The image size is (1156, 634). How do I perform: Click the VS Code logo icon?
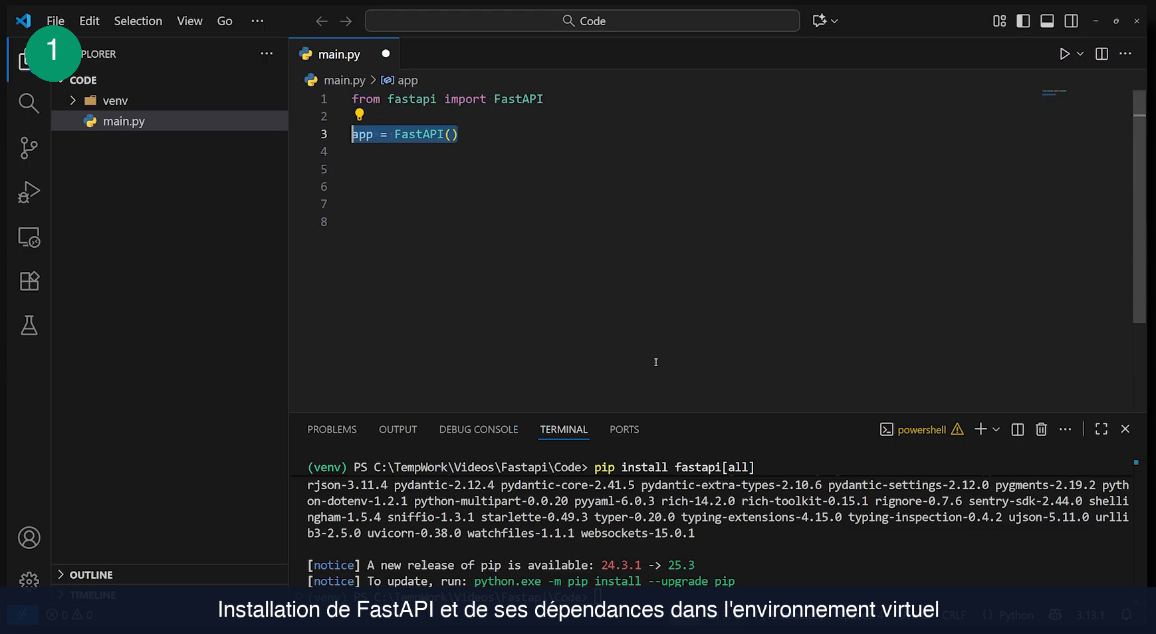[x=23, y=21]
